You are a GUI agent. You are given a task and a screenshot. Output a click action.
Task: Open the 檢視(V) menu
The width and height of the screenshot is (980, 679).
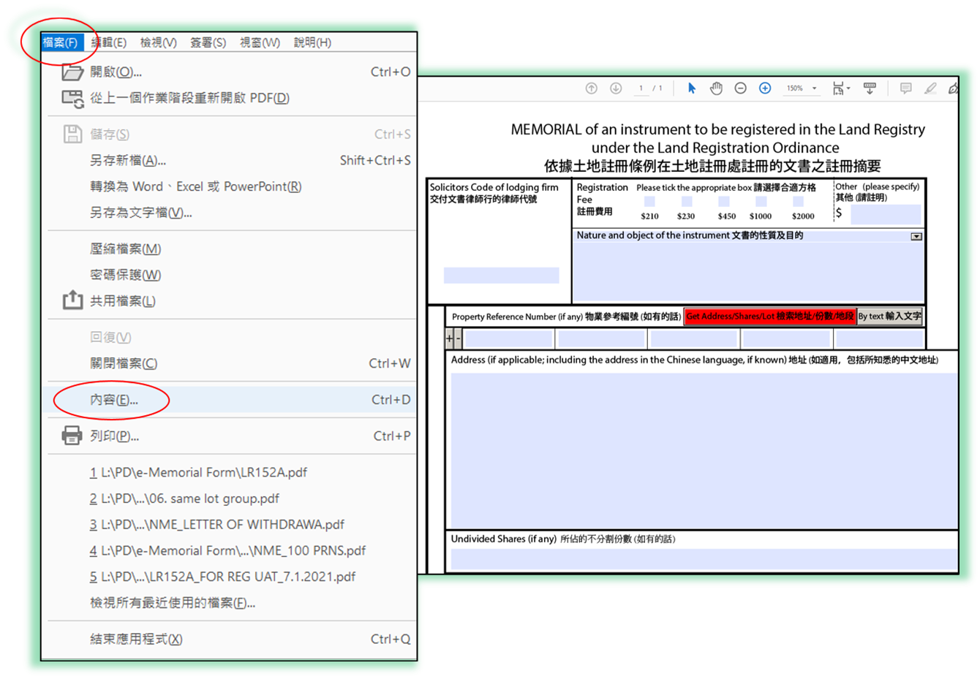click(158, 42)
